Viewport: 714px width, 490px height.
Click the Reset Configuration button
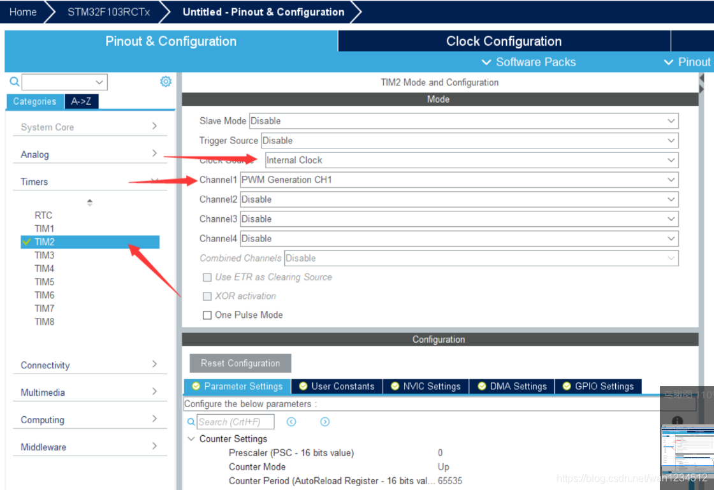[240, 363]
